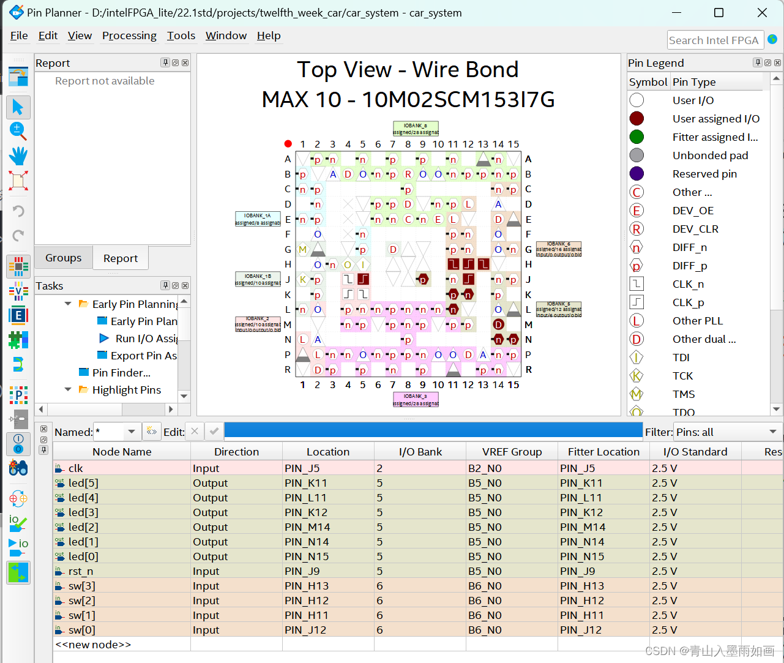Collapse the Highlight Pins tree node
The height and width of the screenshot is (663, 784).
(x=68, y=389)
